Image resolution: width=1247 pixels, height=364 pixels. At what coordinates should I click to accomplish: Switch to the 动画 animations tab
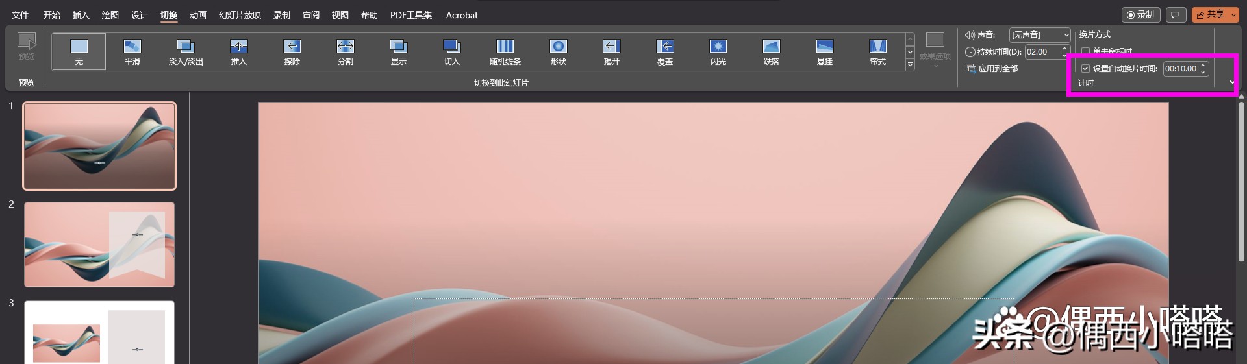click(198, 15)
